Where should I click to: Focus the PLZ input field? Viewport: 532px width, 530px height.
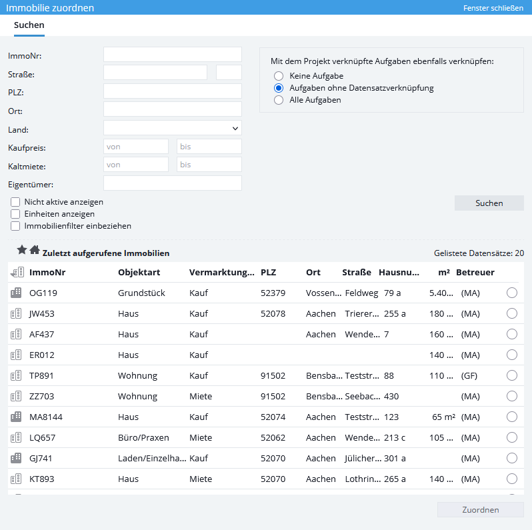coord(173,91)
